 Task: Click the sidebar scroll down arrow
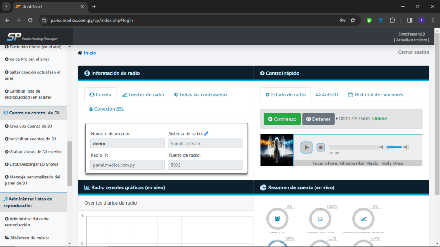[x=70, y=244]
